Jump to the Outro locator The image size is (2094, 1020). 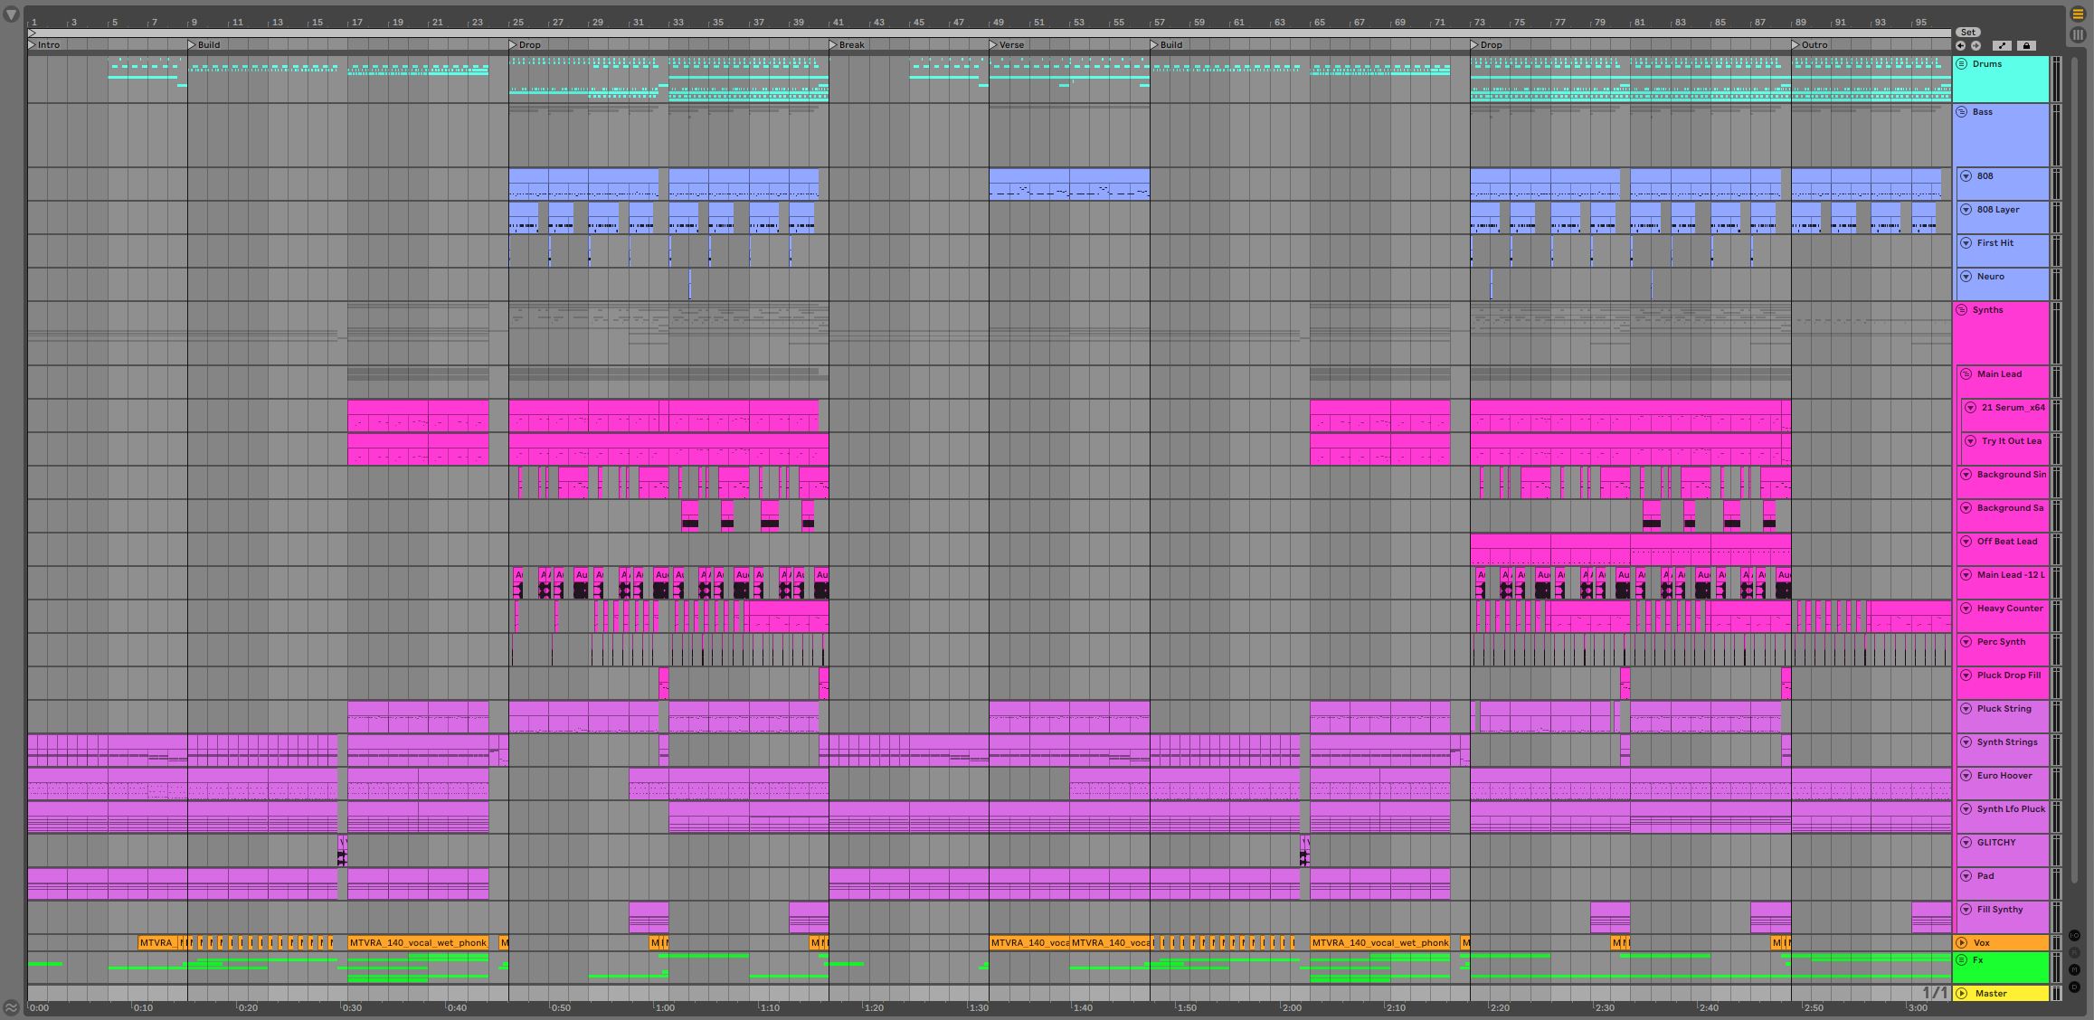[1796, 44]
